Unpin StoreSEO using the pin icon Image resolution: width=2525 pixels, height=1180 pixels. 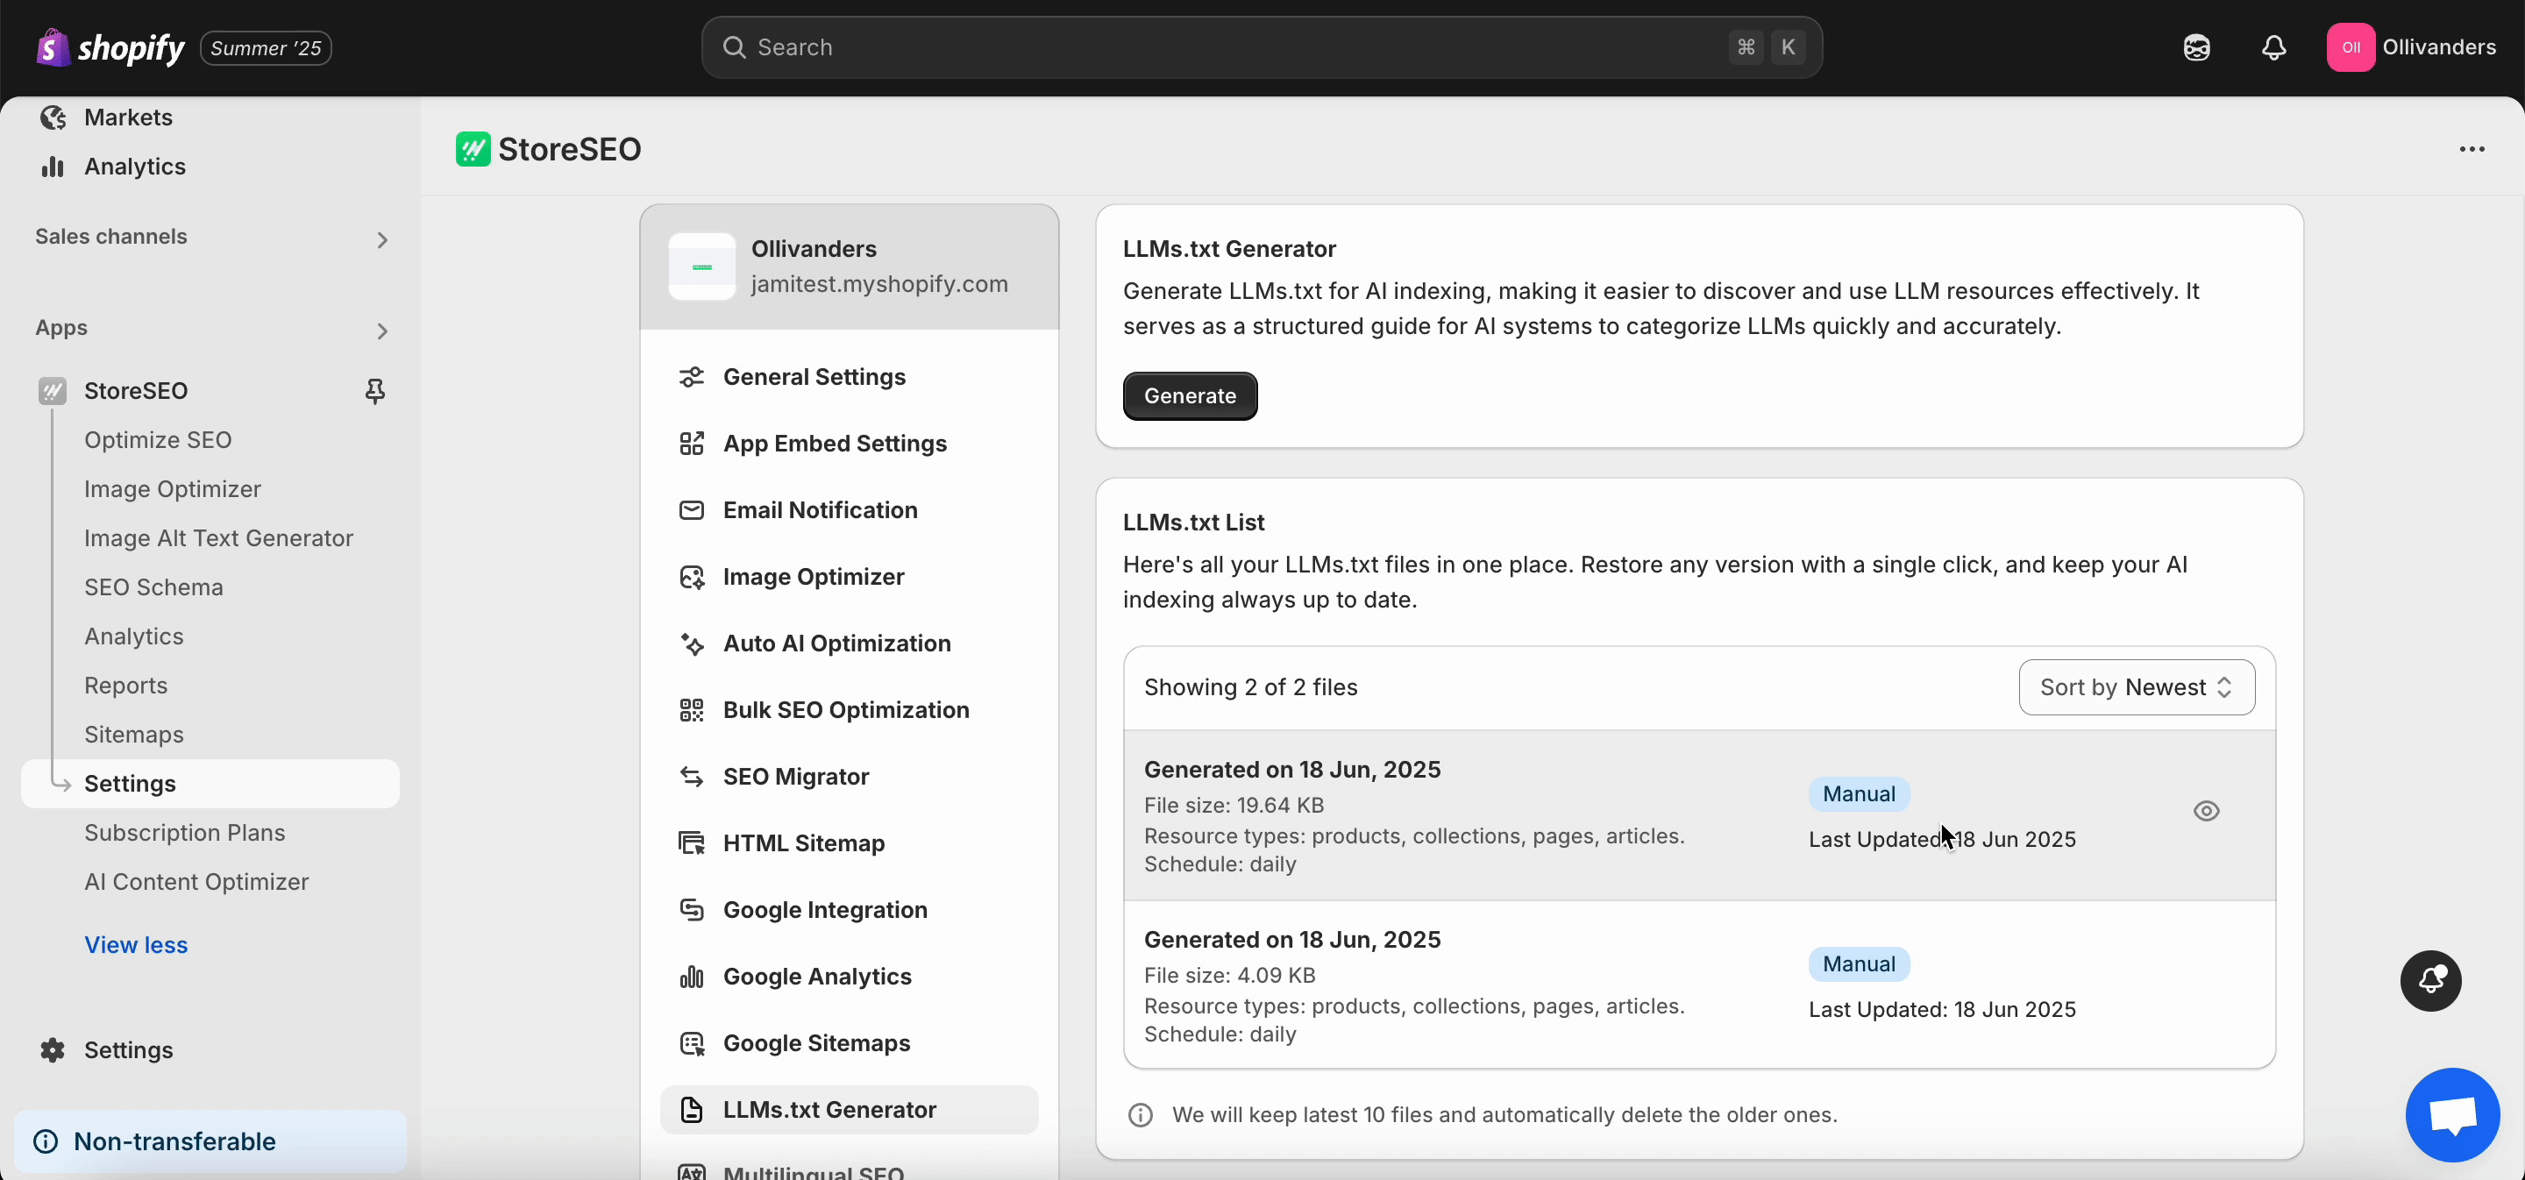tap(374, 391)
